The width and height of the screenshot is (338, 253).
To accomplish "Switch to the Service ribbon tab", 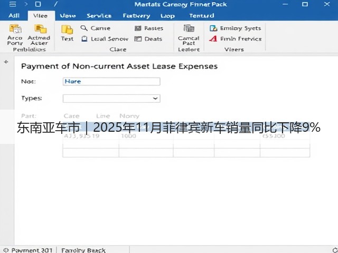I will 99,16.
